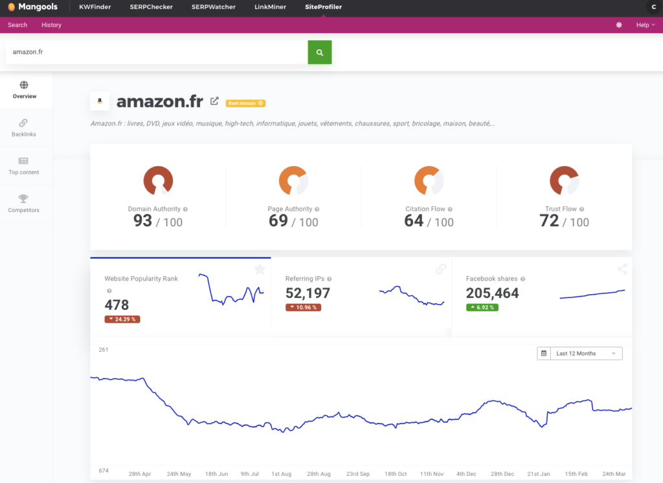
Task: Click the 1st Aug axis label
Action: point(281,474)
